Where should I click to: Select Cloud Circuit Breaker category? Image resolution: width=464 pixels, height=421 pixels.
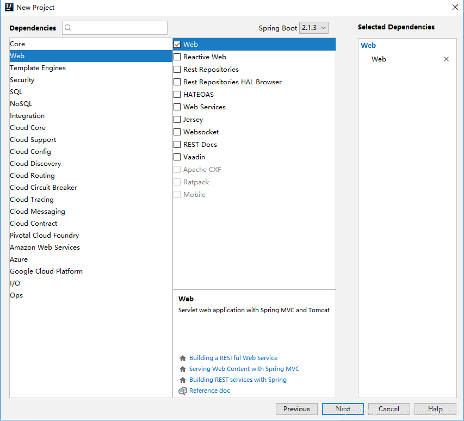coord(91,188)
